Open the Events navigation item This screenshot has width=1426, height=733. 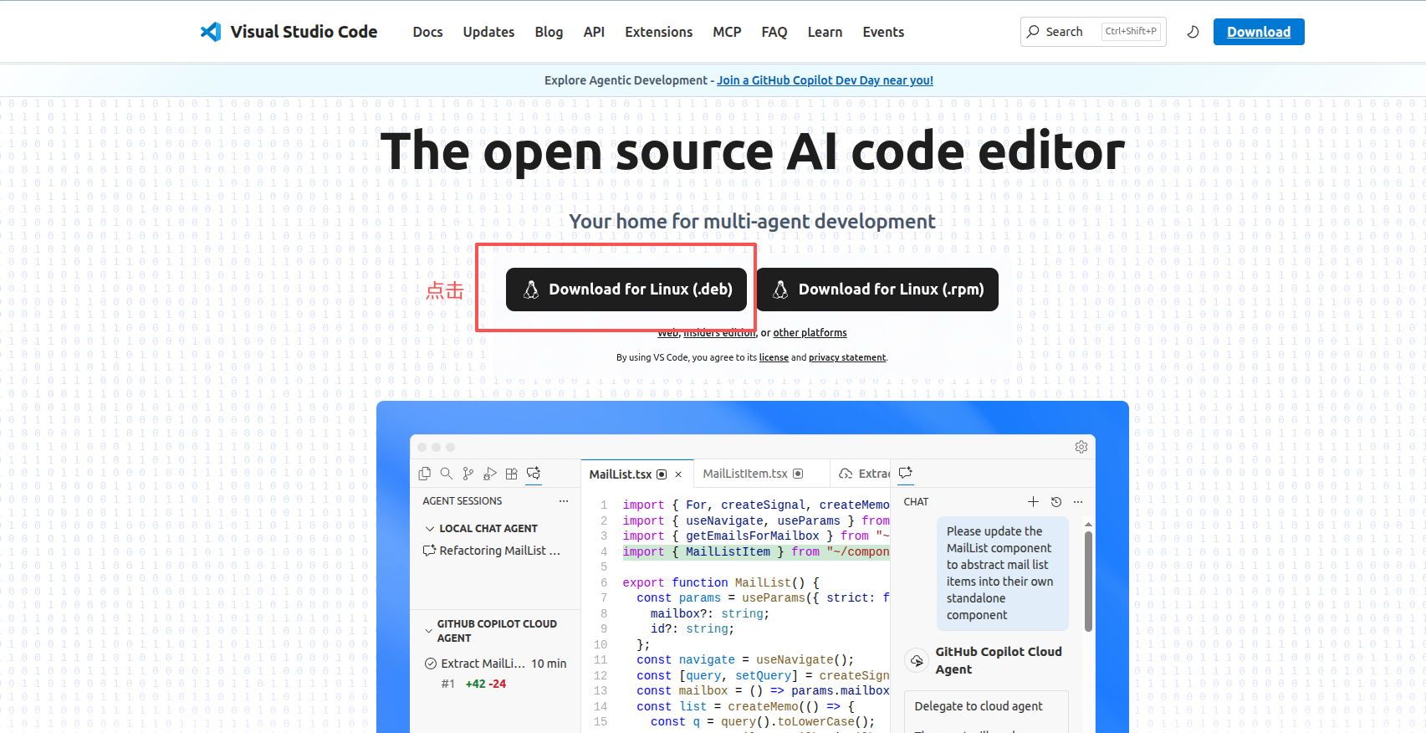click(883, 32)
